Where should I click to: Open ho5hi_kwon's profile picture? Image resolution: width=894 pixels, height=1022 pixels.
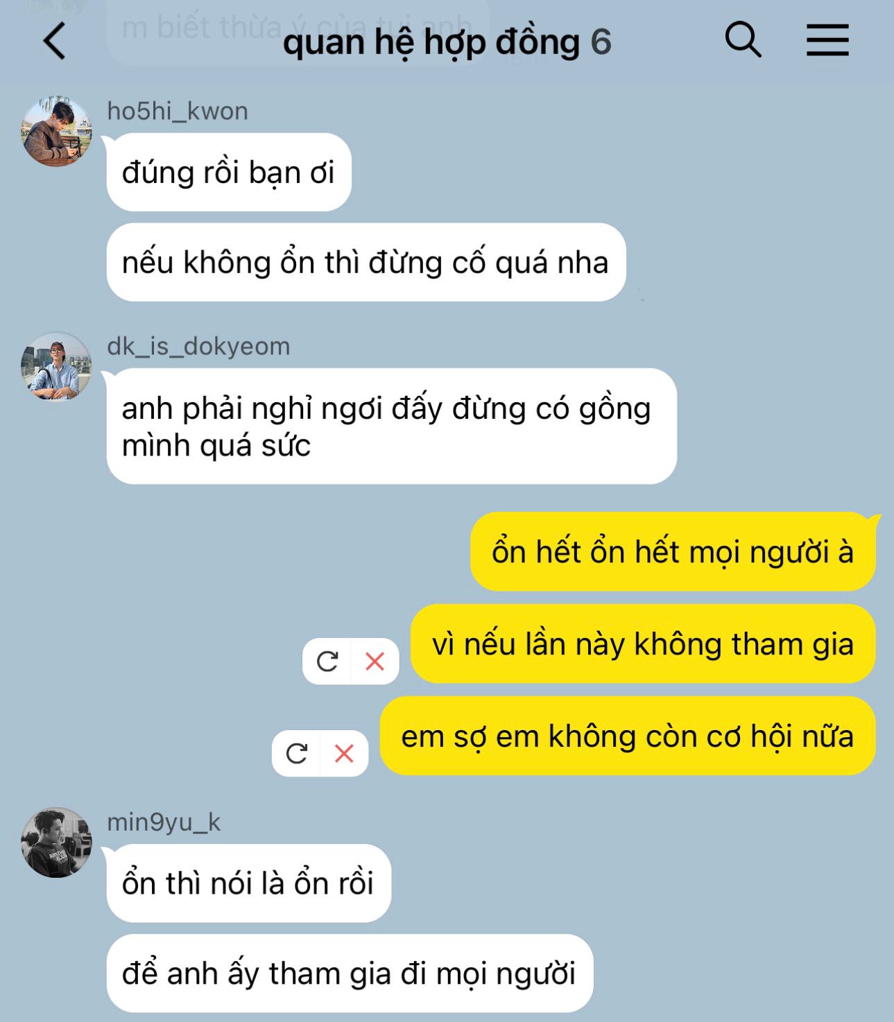pos(56,131)
